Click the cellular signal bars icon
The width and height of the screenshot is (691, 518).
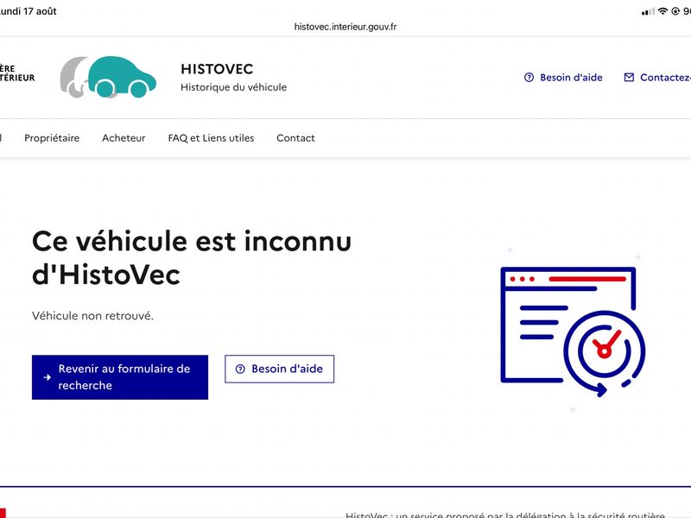(648, 11)
